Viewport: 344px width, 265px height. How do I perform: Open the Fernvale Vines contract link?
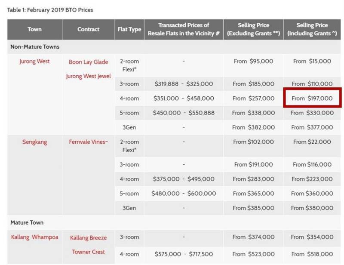(x=89, y=142)
